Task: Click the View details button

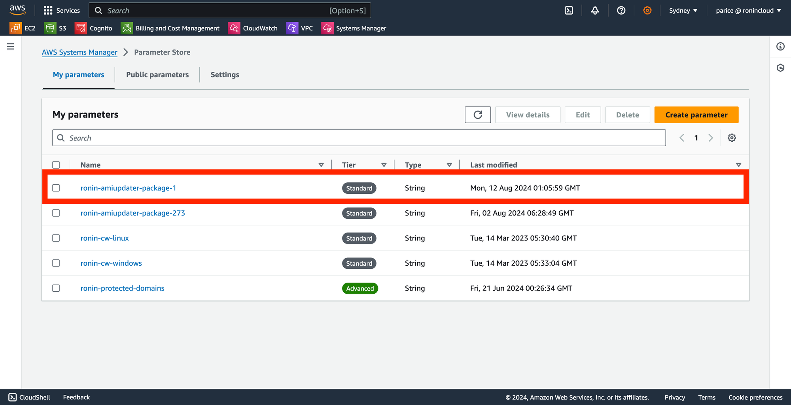Action: pyautogui.click(x=528, y=115)
